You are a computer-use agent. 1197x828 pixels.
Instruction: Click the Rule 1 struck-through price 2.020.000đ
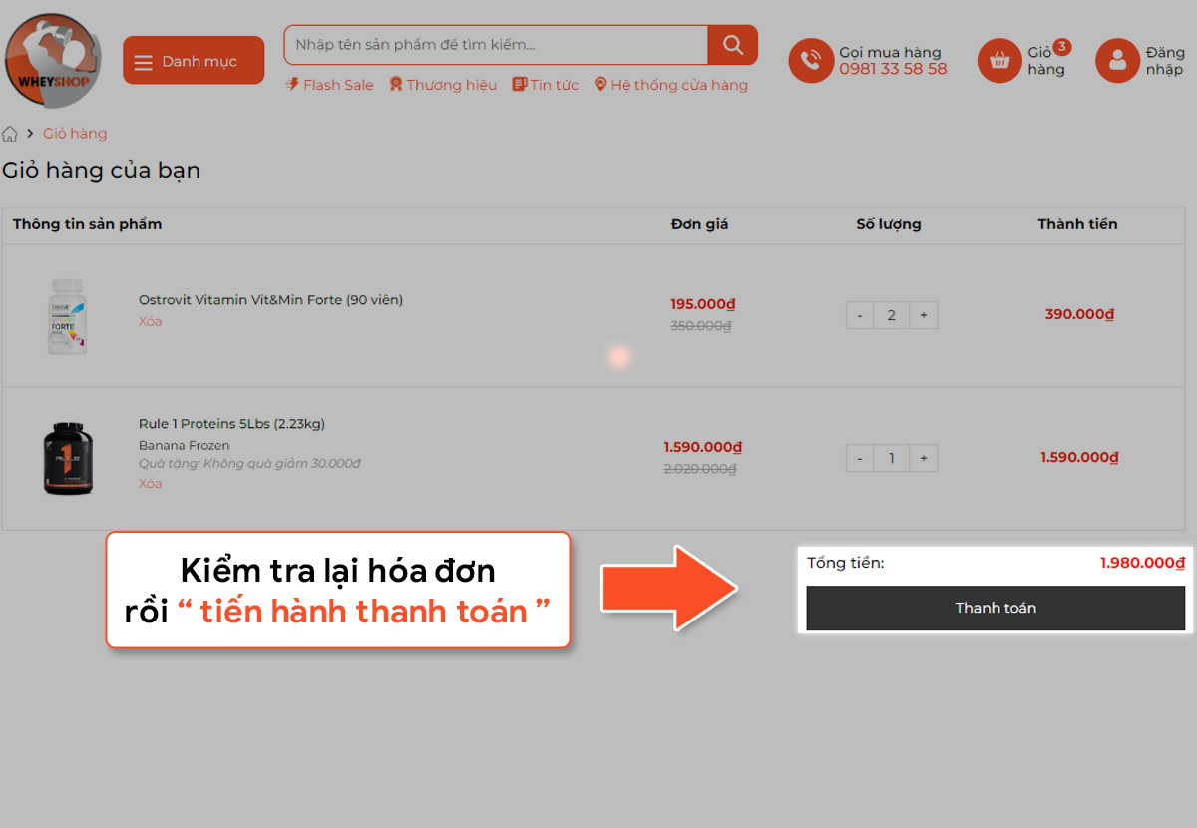pos(700,469)
